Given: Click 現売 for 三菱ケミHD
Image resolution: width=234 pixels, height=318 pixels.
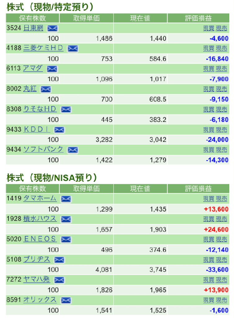Looking at the screenshot, I should point(222,48).
